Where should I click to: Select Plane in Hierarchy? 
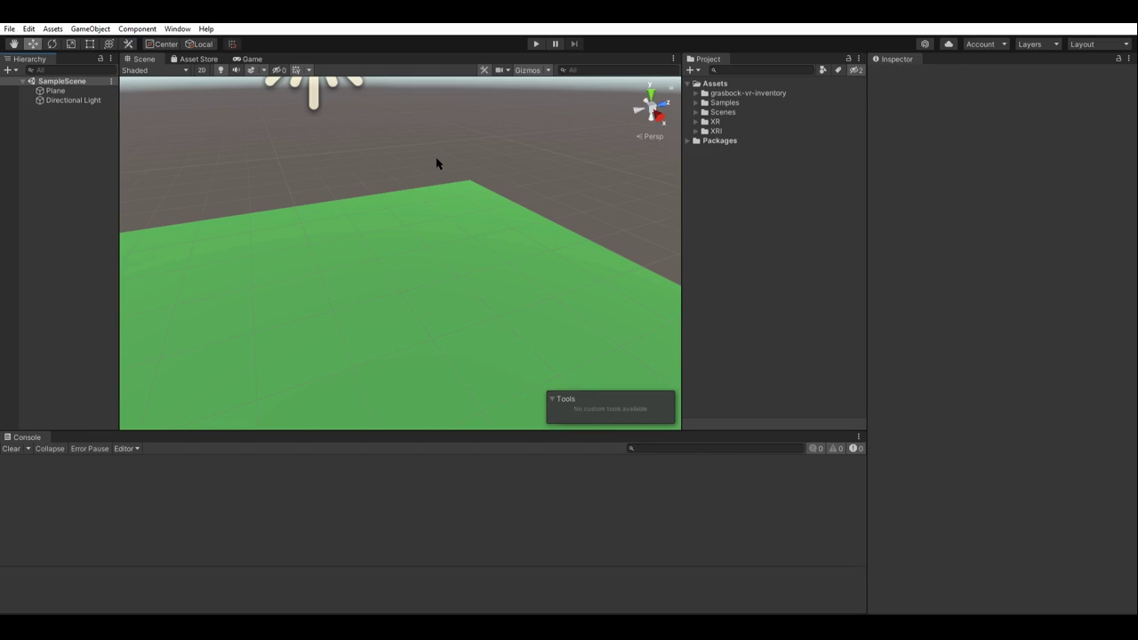(x=55, y=91)
